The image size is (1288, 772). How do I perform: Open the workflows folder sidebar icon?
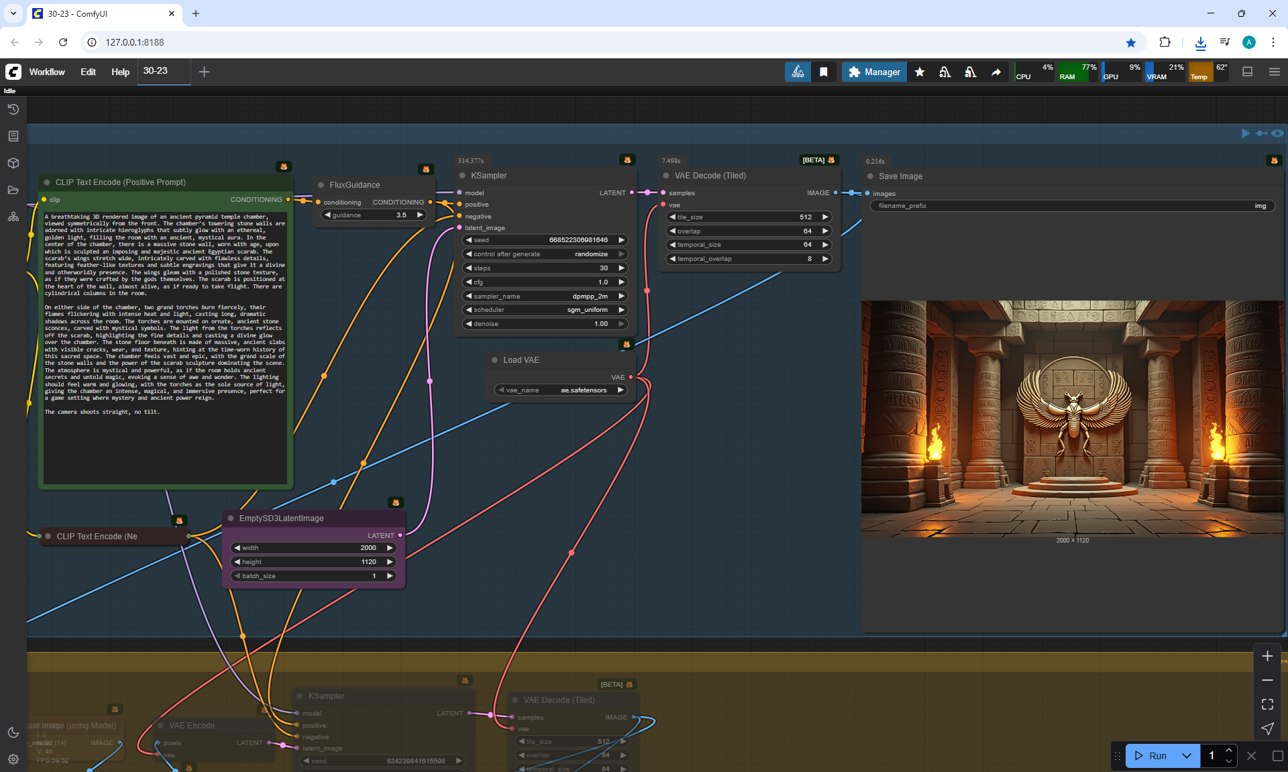coord(13,190)
